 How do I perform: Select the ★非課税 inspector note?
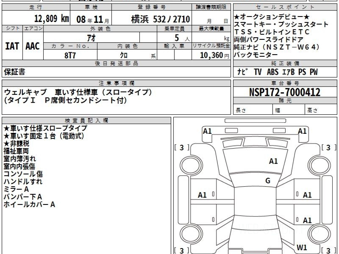click(x=16, y=143)
